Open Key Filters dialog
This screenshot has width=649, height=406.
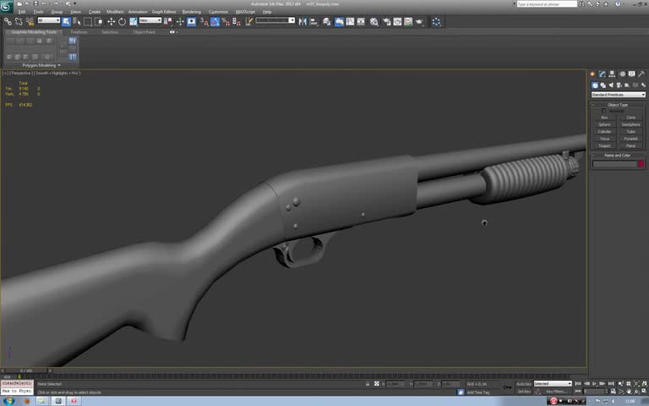pyautogui.click(x=555, y=392)
